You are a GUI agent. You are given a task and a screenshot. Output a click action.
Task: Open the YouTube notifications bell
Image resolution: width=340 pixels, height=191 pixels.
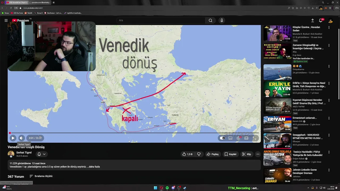coord(321,20)
